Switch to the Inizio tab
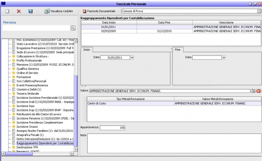This screenshot has width=262, height=161. click(87, 50)
